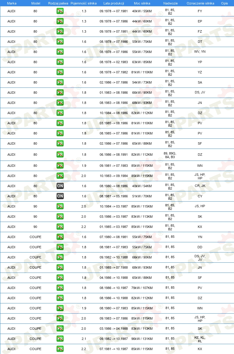Viewport: 234px width, 354px height.
Task: Click the 65kW / 88KM cell in Audi 80 row
Action: pos(142,143)
